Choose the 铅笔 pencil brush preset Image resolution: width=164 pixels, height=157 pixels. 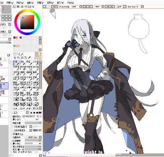(x=16, y=63)
